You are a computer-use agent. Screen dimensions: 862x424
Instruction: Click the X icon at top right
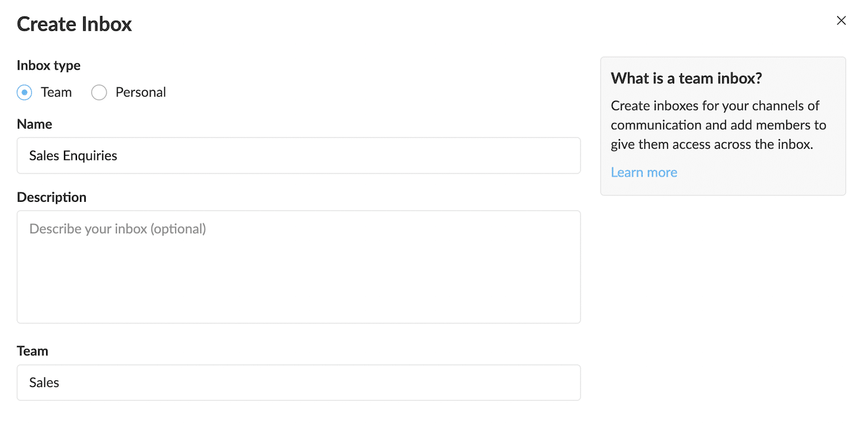(x=841, y=20)
